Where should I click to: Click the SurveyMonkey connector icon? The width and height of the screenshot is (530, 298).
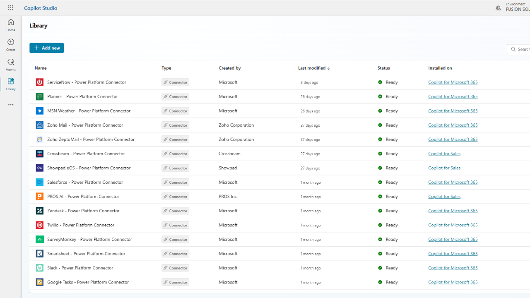pyautogui.click(x=39, y=239)
